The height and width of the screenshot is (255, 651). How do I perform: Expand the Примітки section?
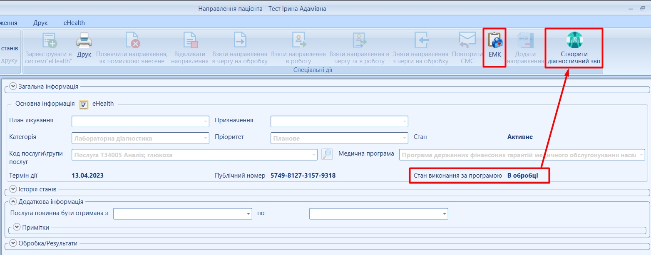point(17,227)
